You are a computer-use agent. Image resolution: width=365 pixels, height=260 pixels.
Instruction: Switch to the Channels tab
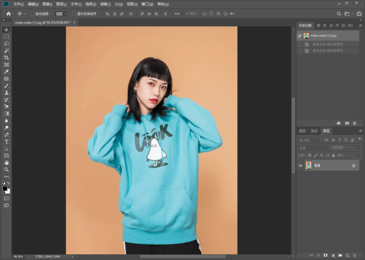point(302,131)
